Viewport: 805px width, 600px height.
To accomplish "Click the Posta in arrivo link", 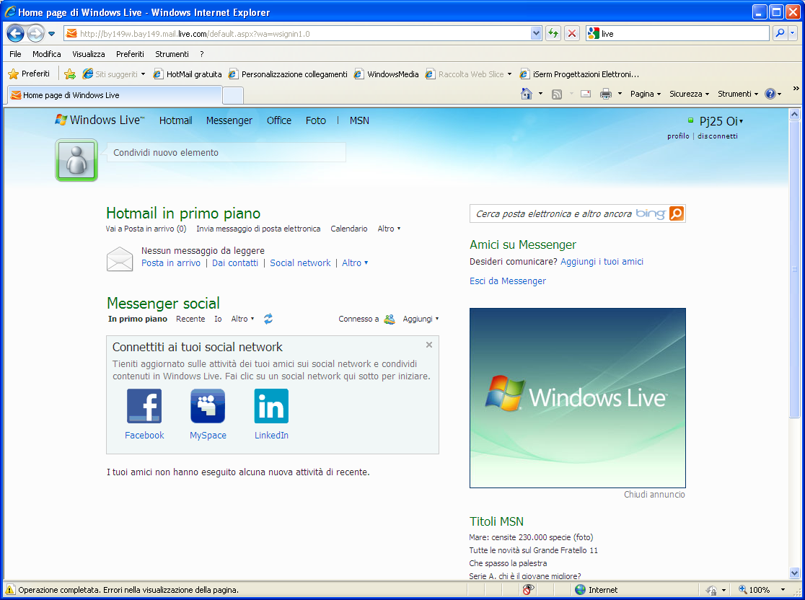I will [171, 263].
